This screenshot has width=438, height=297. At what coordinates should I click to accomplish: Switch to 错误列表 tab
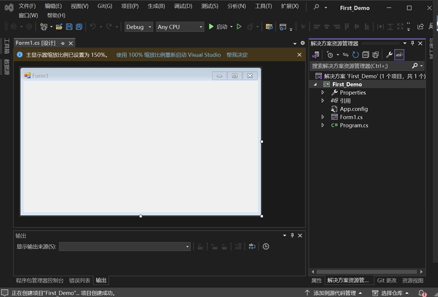(x=80, y=281)
